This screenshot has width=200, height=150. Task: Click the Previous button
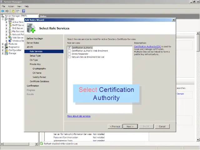[115, 126]
